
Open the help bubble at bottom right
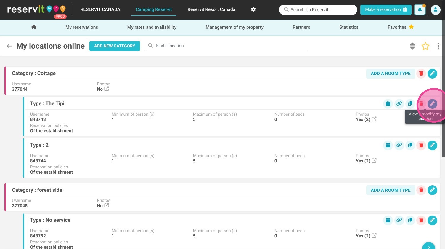(x=428, y=246)
